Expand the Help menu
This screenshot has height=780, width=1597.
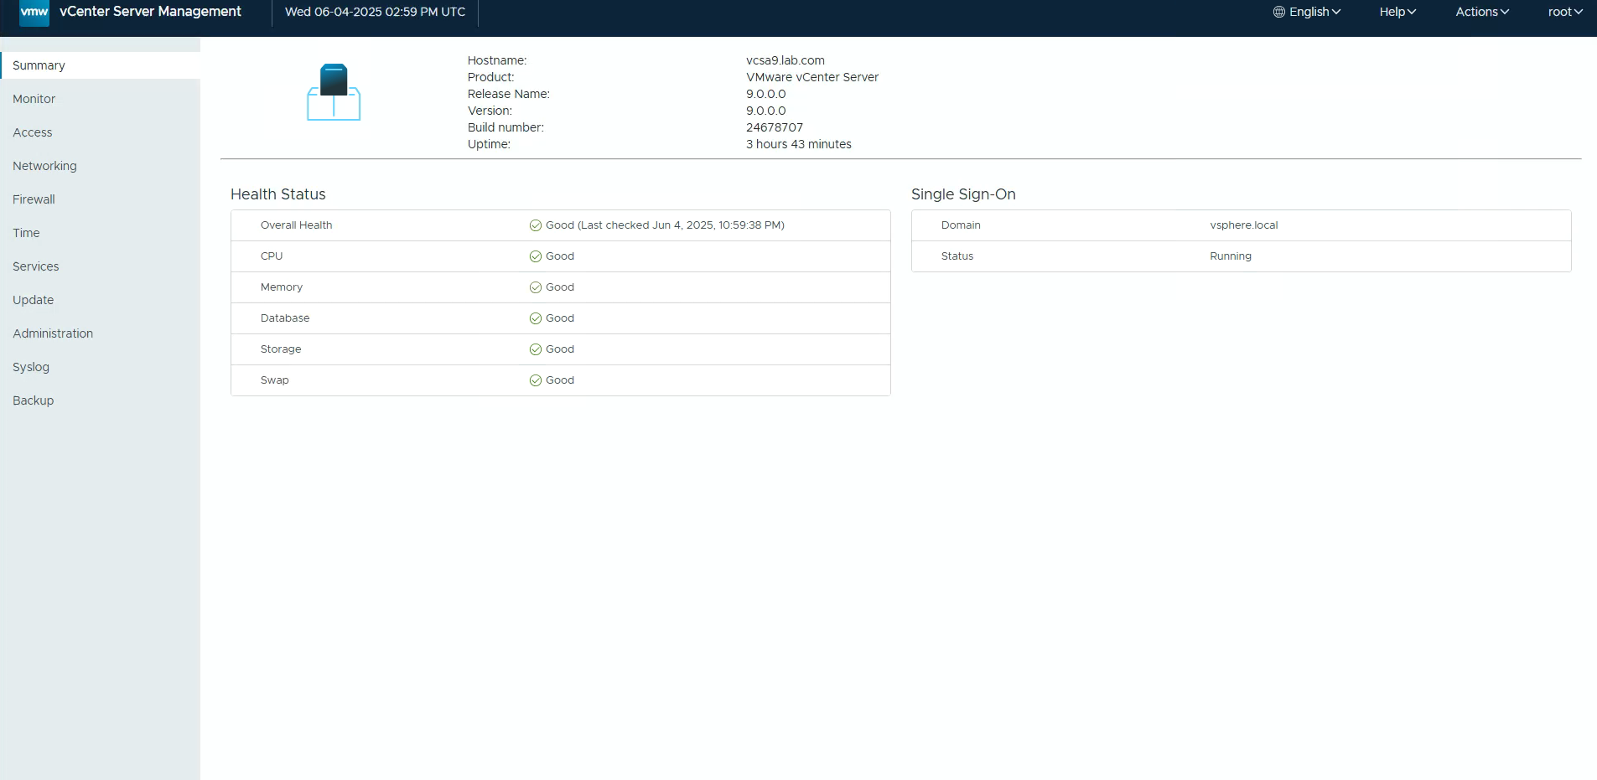point(1397,12)
